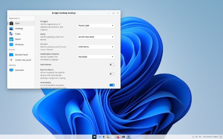Open notifications bell in system tray
This screenshot has width=223, height=139.
click(x=193, y=137)
